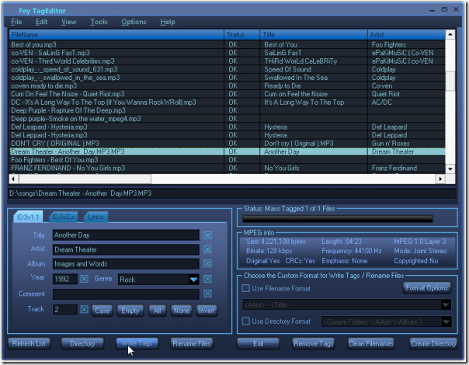469x365 pixels.
Task: Open Format Options
Action: click(427, 288)
